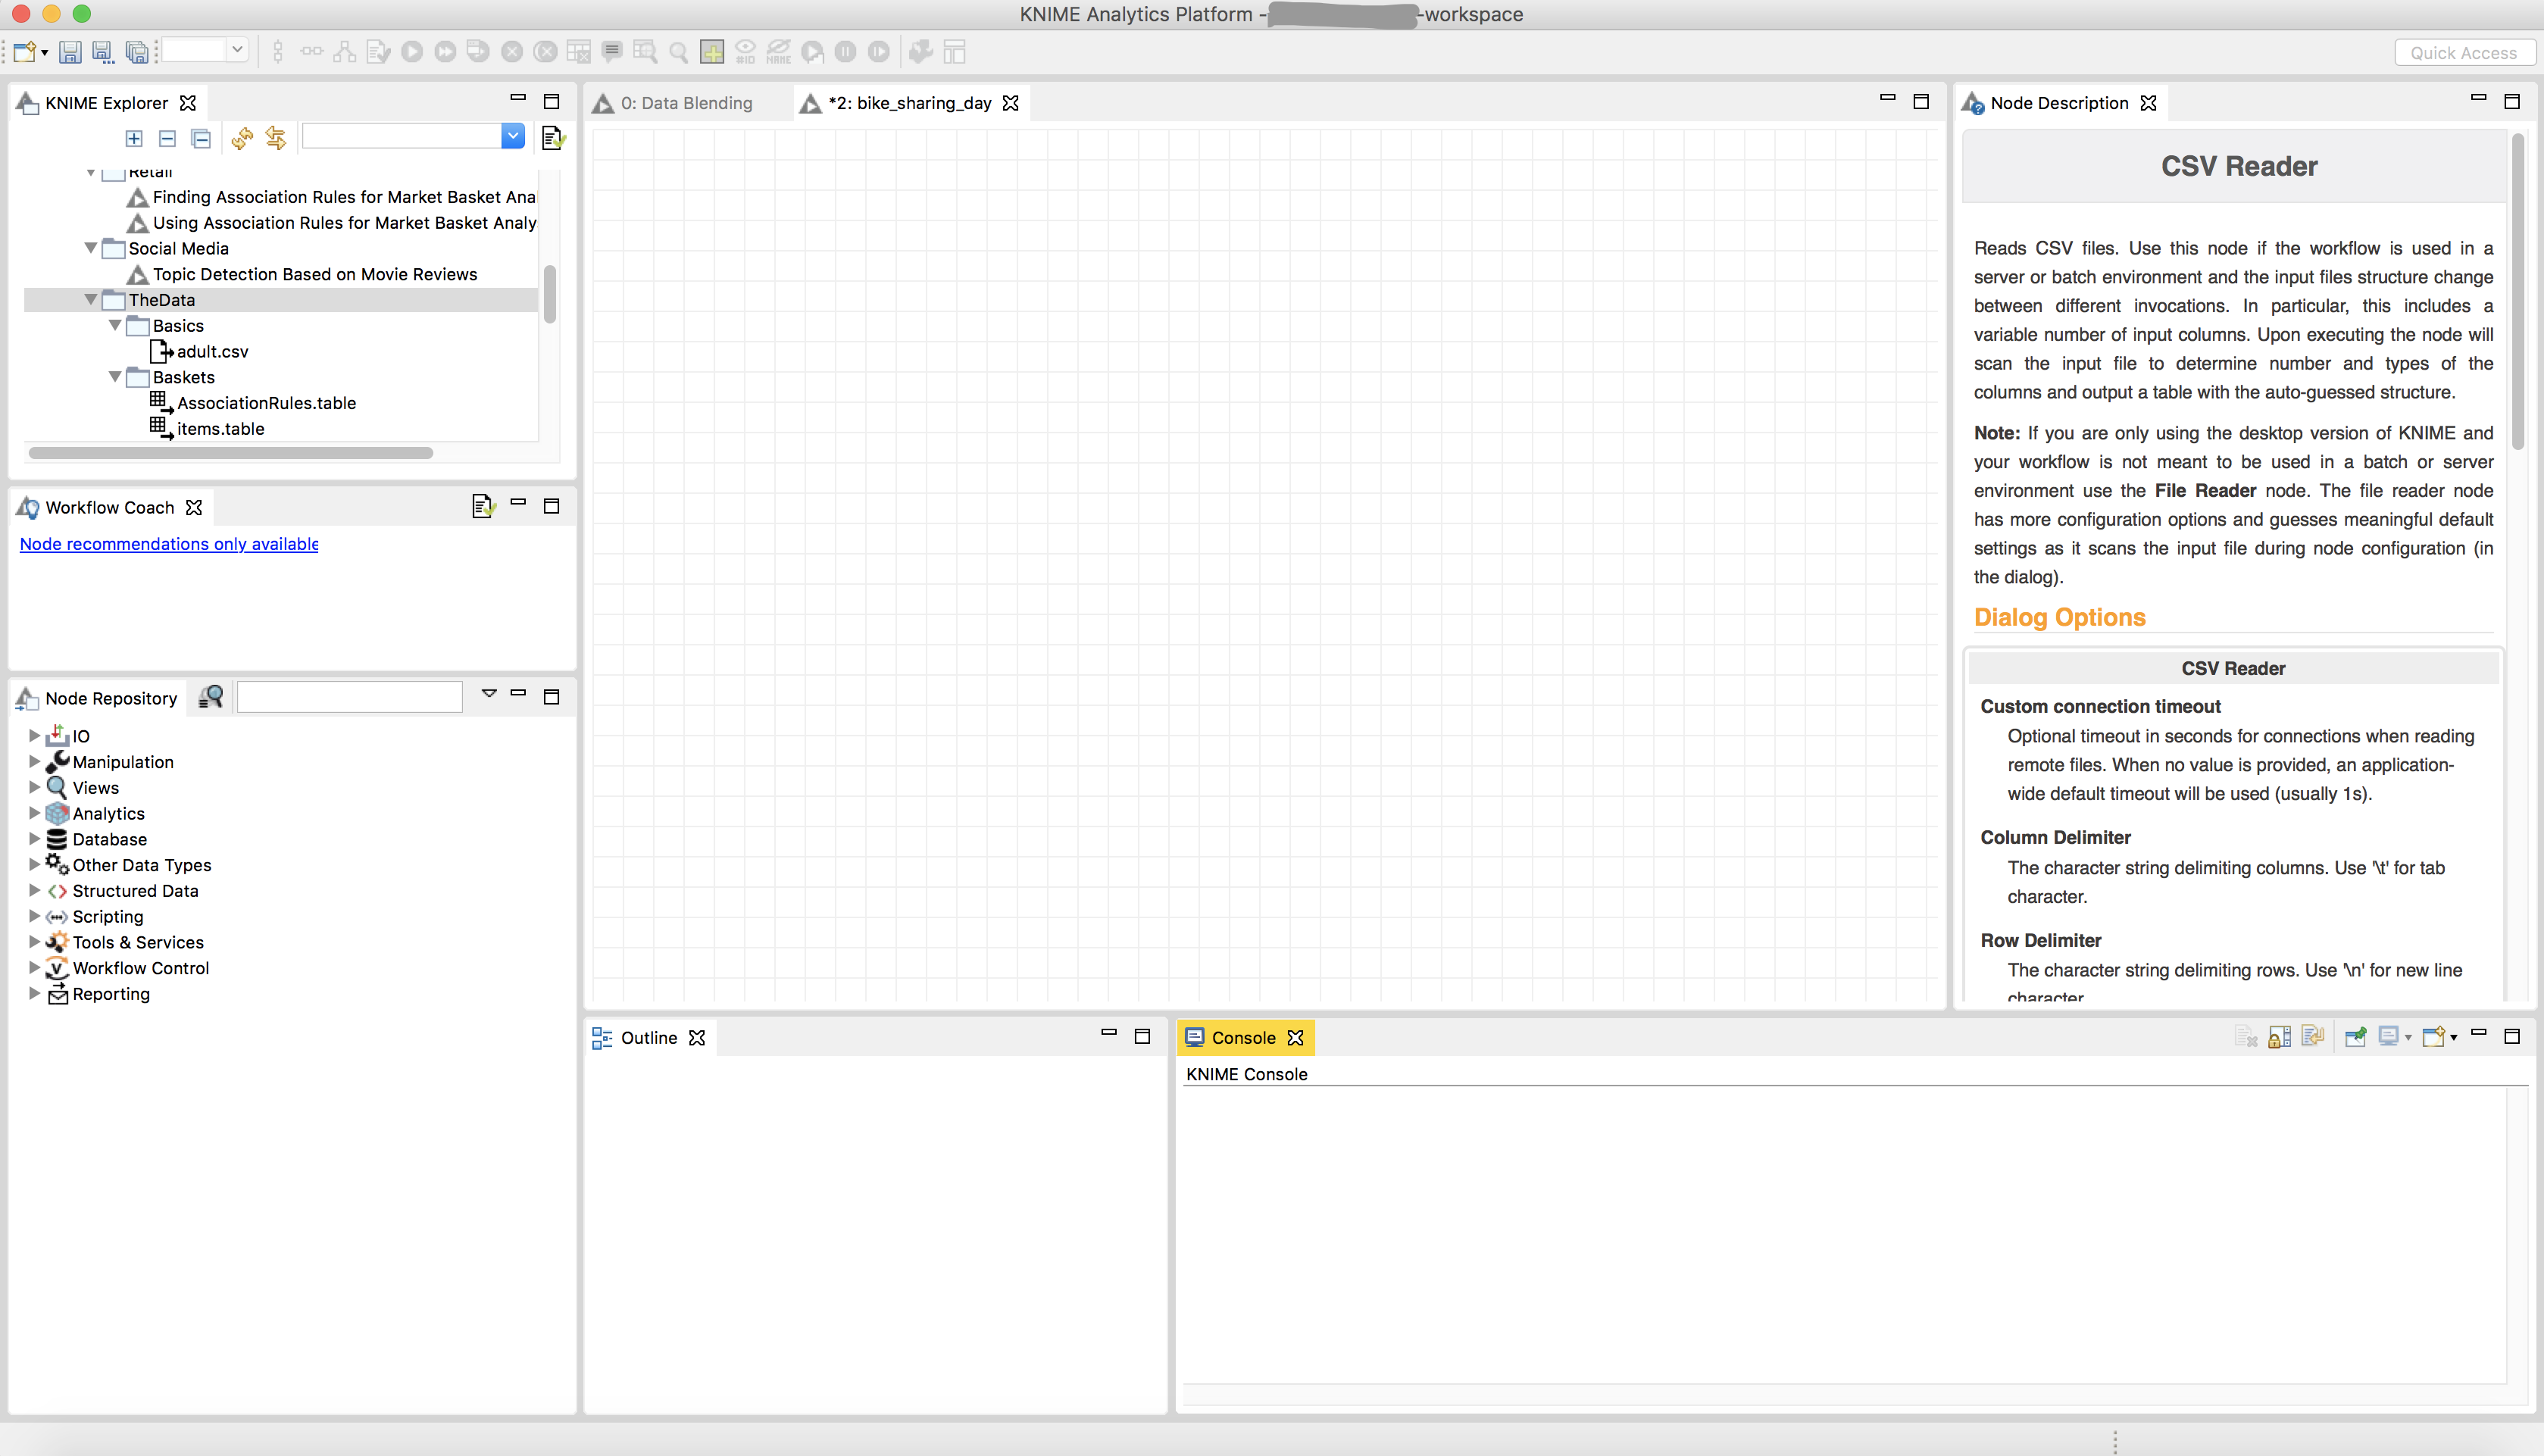
Task: Open Workflow Coach preferences icon
Action: [x=483, y=506]
